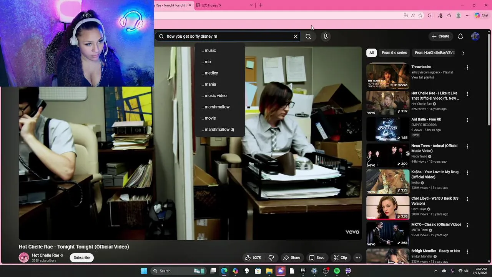
Task: Like the video with 627K thumbs up
Action: coord(253,258)
